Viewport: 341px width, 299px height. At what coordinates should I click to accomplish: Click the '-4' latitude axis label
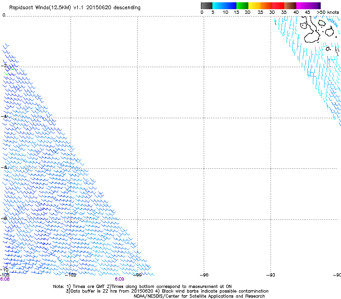pyautogui.click(x=4, y=116)
